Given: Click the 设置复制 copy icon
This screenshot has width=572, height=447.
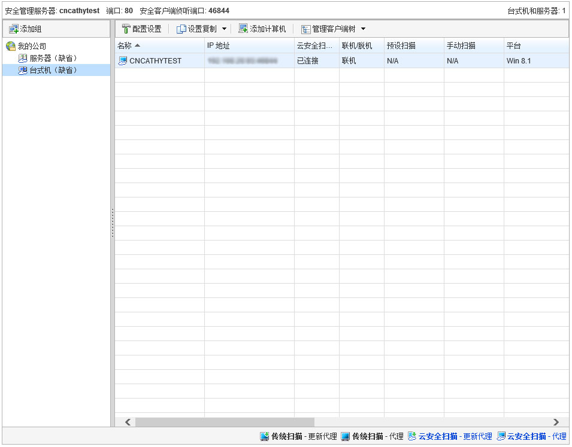Looking at the screenshot, I should click(181, 29).
